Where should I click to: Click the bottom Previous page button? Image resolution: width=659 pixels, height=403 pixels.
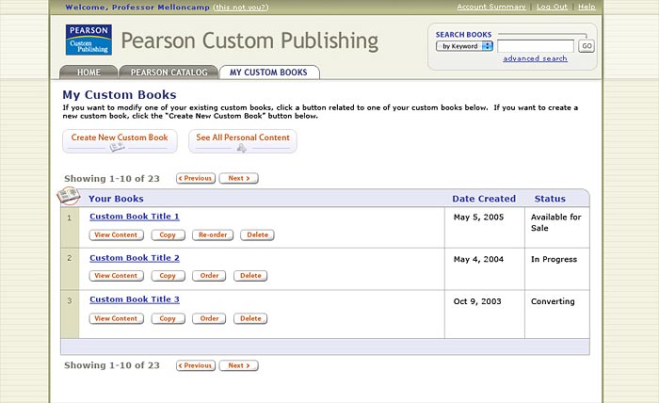click(196, 365)
